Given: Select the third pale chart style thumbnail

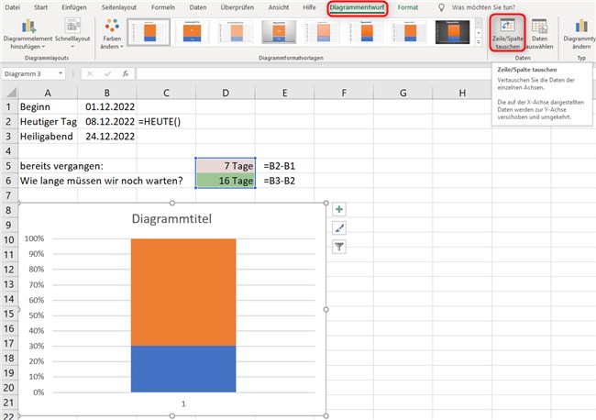Looking at the screenshot, I should [236, 32].
